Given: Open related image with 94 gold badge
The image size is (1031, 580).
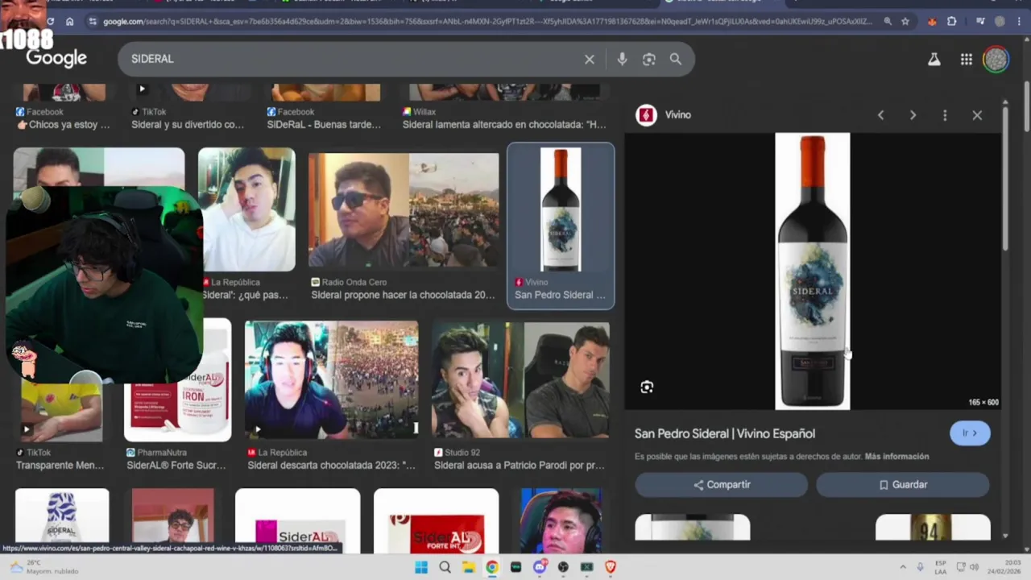Looking at the screenshot, I should (x=933, y=528).
